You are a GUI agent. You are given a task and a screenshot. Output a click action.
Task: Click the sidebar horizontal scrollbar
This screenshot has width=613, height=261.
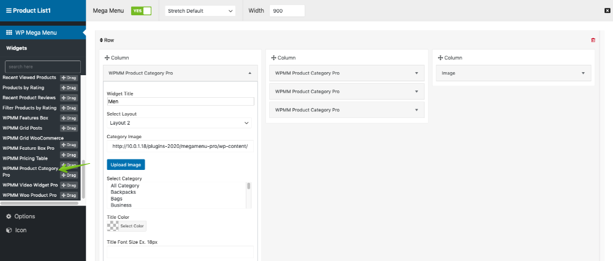[39, 203]
